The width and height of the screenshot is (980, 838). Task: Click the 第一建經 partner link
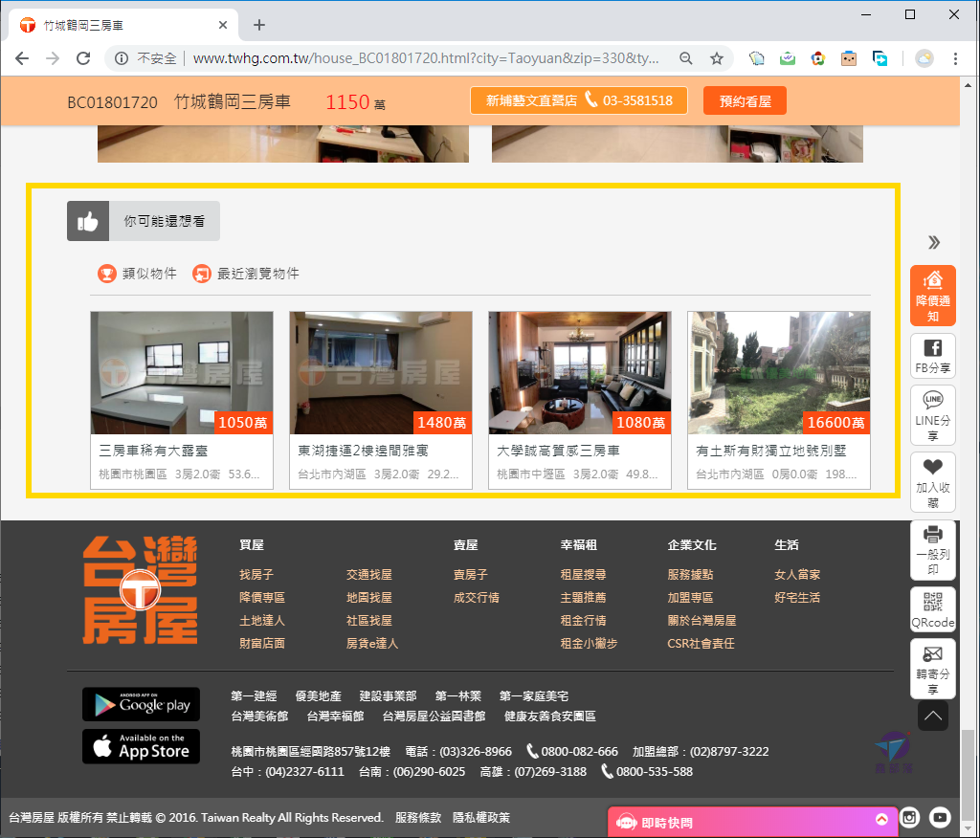[254, 695]
